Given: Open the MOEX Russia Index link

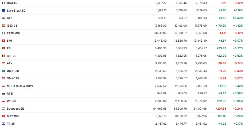Looking at the screenshot, I should [x=20, y=86].
